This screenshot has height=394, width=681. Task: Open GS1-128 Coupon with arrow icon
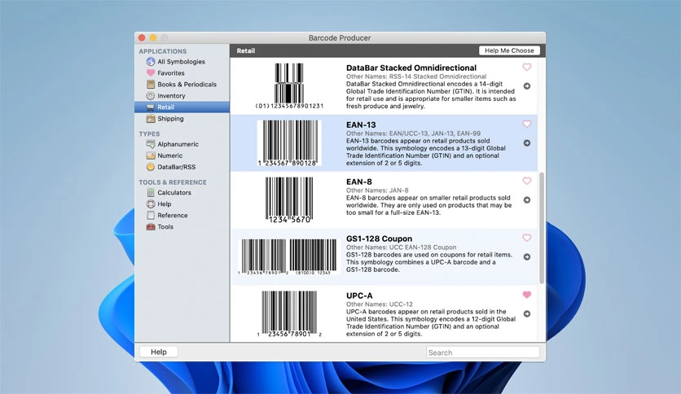[x=527, y=257]
